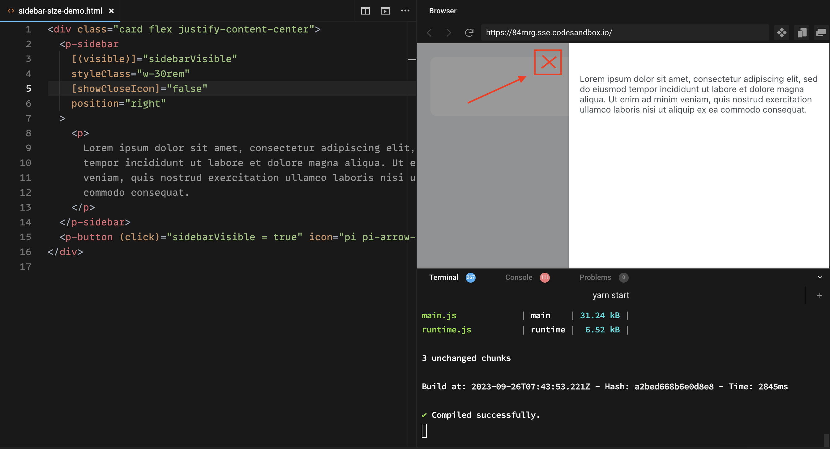
Task: Click the Browser panel title
Action: (443, 11)
